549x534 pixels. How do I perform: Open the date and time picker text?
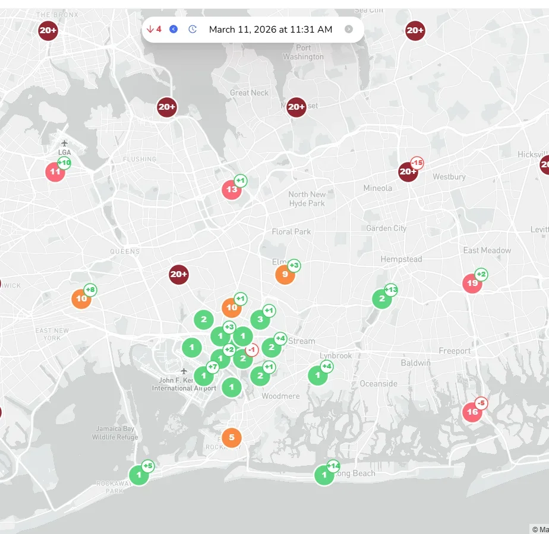[x=270, y=29]
